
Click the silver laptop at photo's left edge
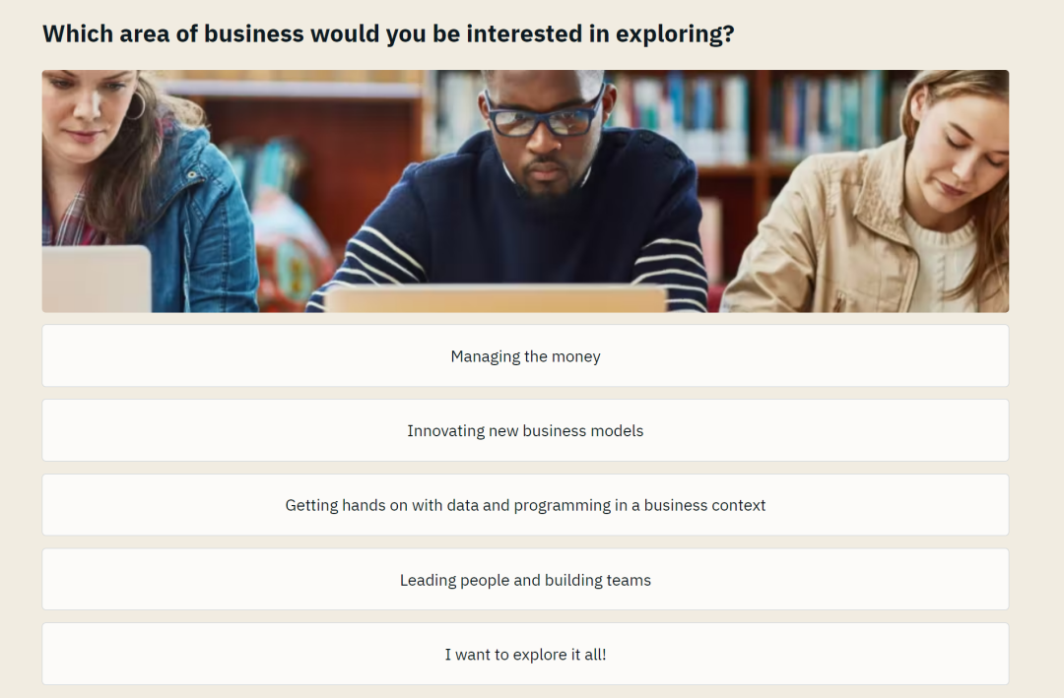click(97, 279)
